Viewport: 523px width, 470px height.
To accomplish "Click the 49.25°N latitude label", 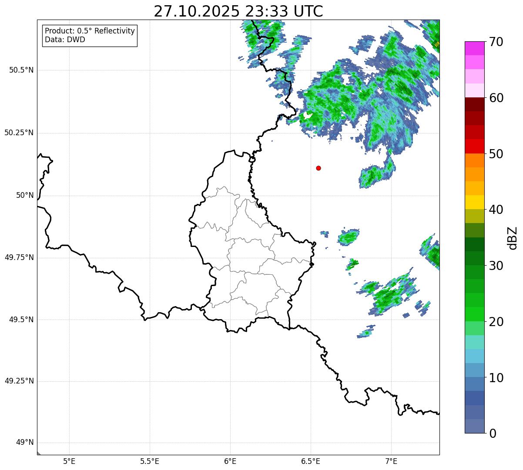I will click(19, 381).
